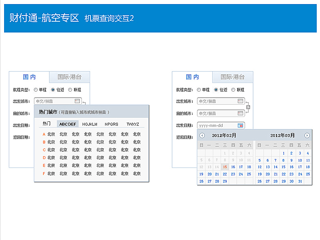Select February 18 in calendar
Viewport: 320px width, 240px height.
pyautogui.click(x=249, y=167)
